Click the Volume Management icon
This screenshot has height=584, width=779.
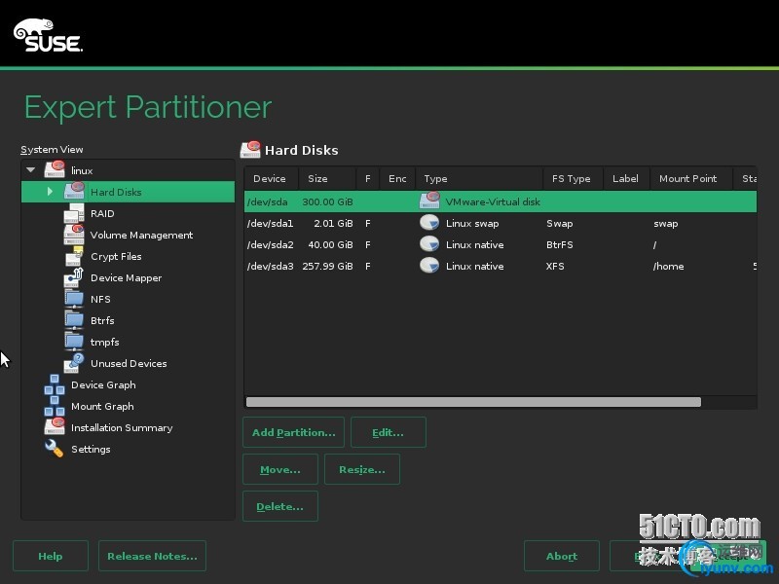tap(74, 235)
